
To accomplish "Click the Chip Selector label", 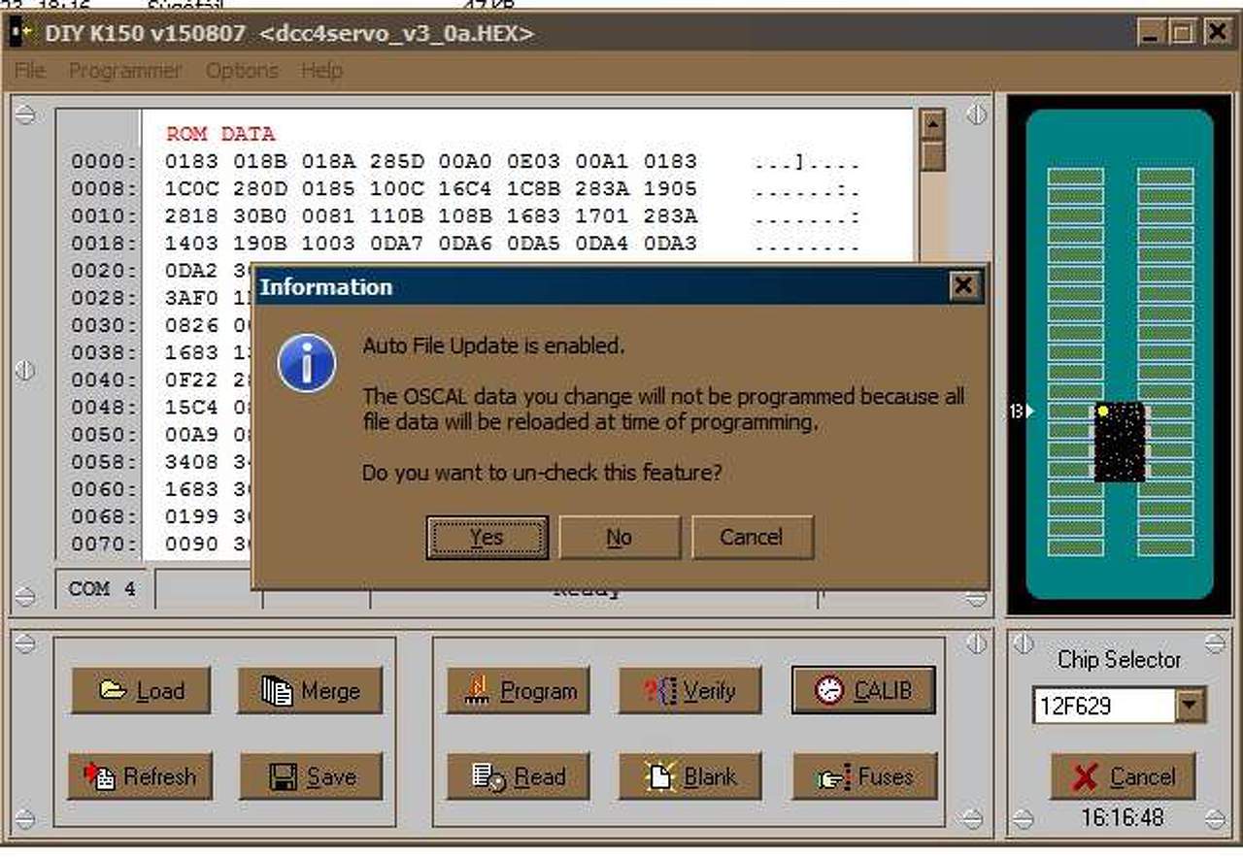I will 1120,660.
